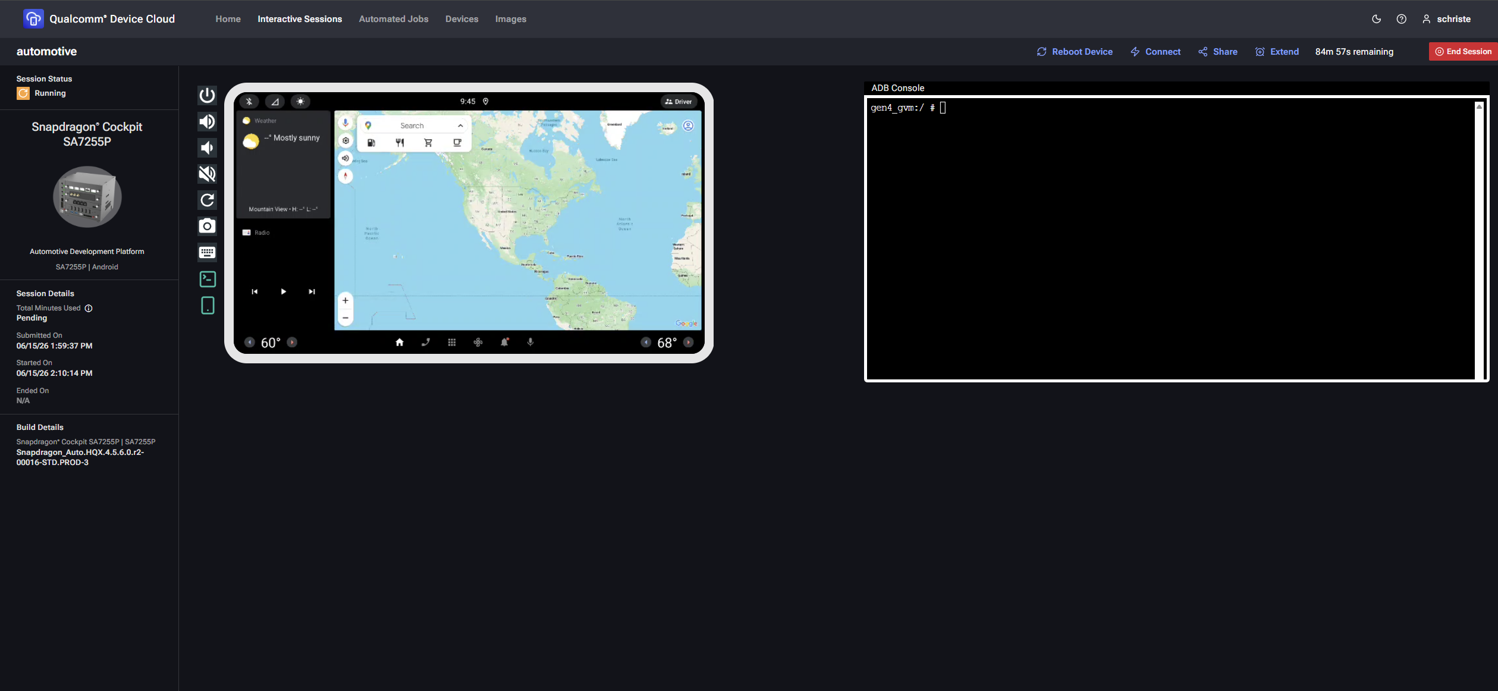Toggle the device screen view icon
Image resolution: width=1498 pixels, height=691 pixels.
[208, 306]
